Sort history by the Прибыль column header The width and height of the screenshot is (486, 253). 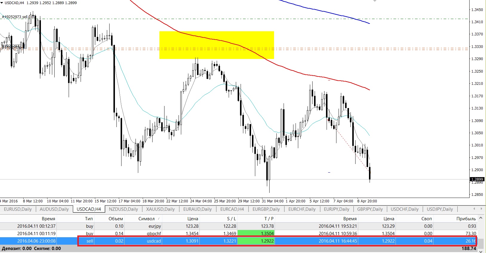click(466, 218)
